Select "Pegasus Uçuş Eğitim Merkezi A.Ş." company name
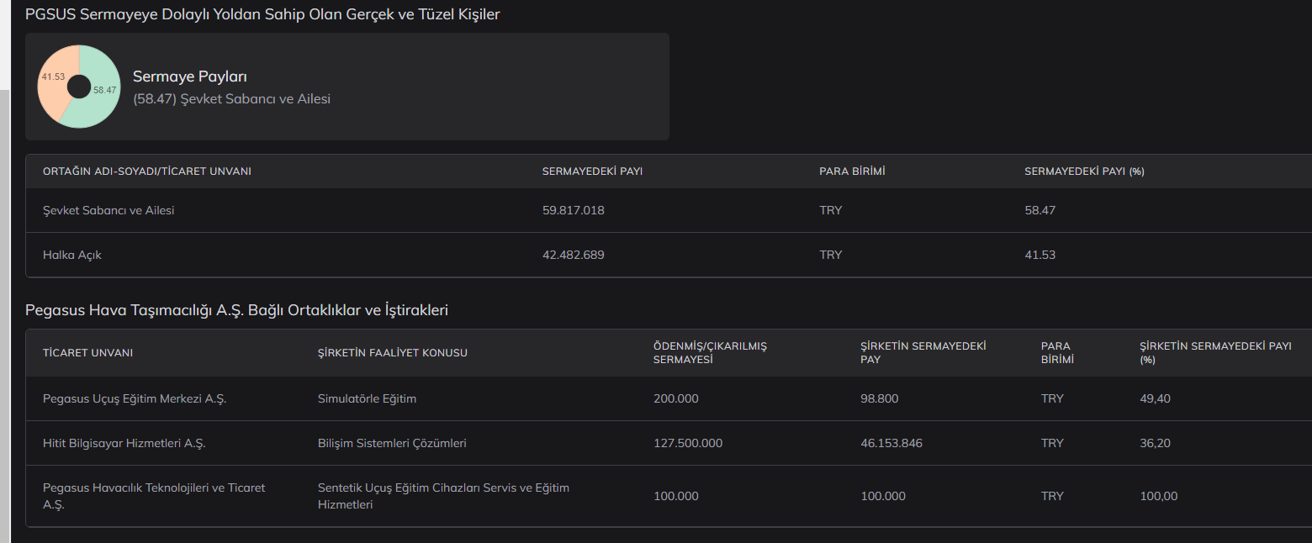This screenshot has height=543, width=1312. (x=135, y=398)
